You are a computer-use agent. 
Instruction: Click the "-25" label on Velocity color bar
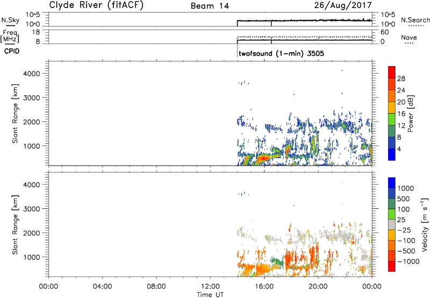405,230
